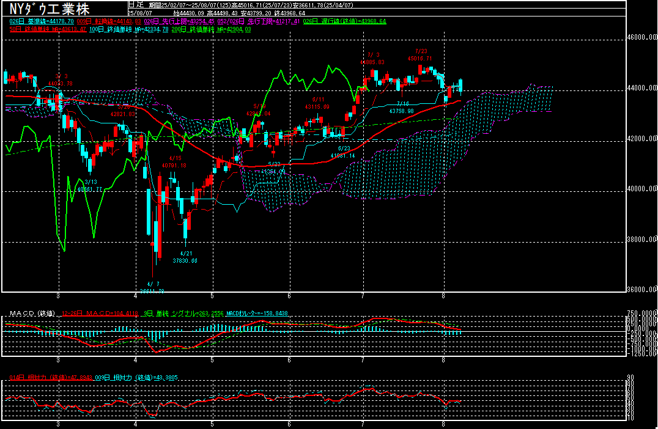This screenshot has width=658, height=429.
Task: Click the 6/11 43115.69 peak annotation
Action: [x=317, y=103]
